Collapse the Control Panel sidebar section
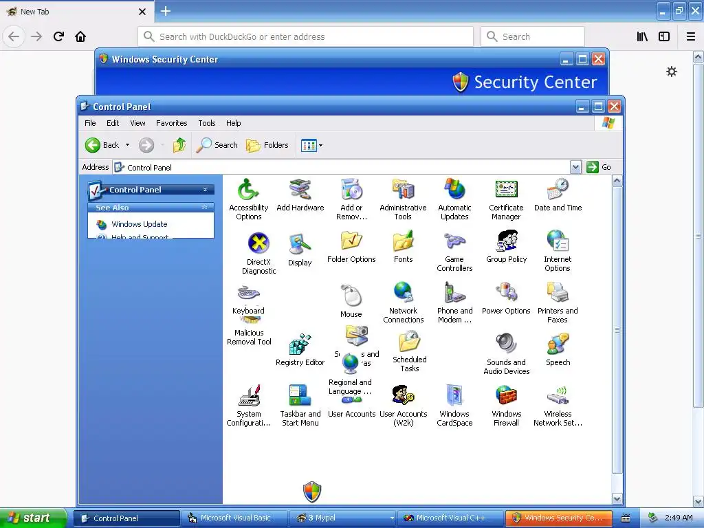 pyautogui.click(x=205, y=190)
